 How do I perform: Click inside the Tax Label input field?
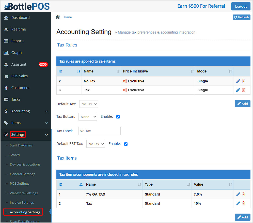coord(99,131)
